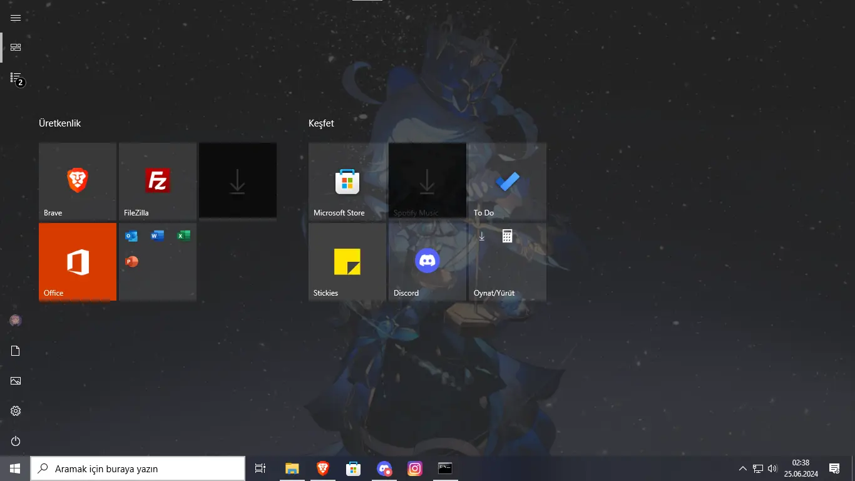Screen dimensions: 855x481
Task: Open the Power options menu
Action: [16, 441]
